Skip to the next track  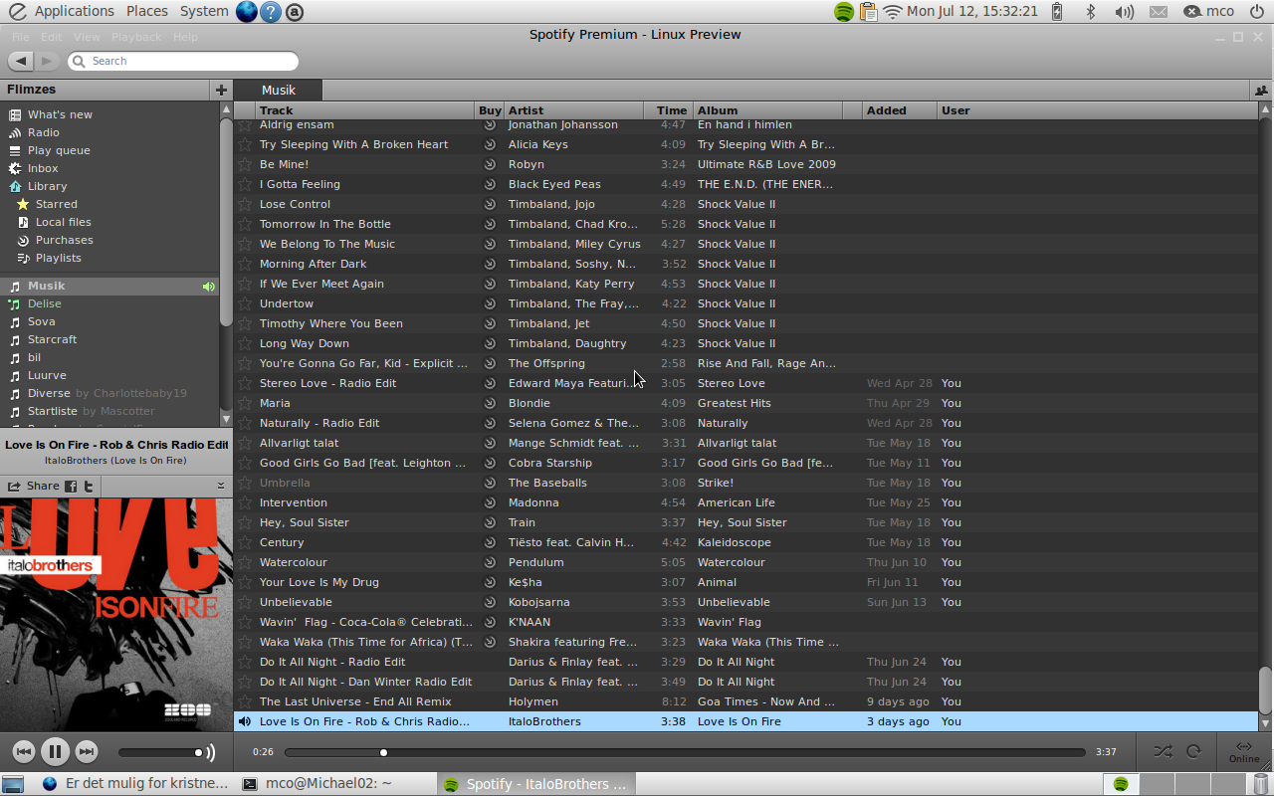click(x=87, y=752)
